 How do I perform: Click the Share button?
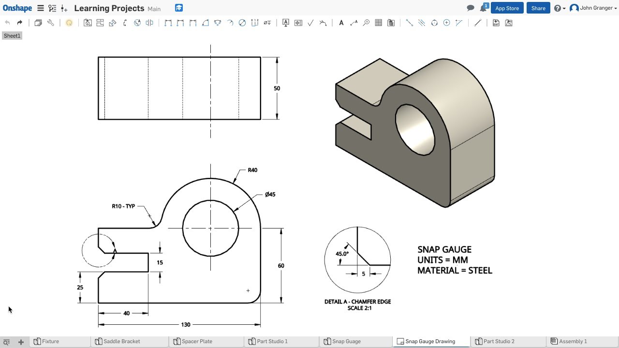pos(538,8)
